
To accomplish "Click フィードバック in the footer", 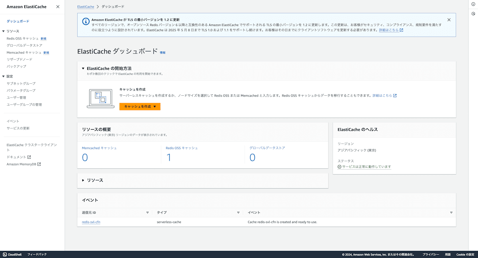I will point(37,254).
